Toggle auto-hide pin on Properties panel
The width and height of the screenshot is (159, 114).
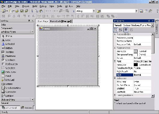149,21
